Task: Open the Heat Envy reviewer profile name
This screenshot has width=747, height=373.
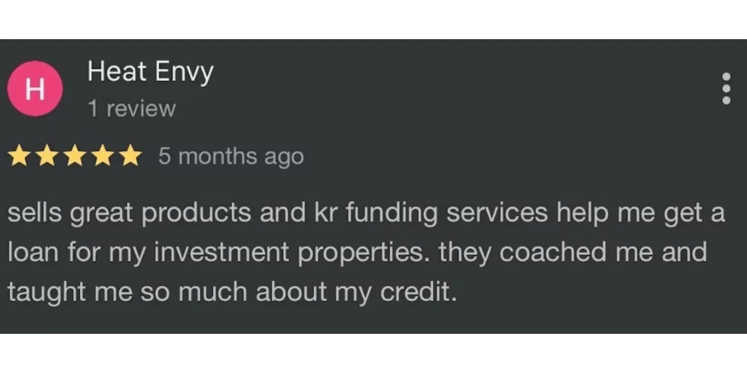Action: click(151, 72)
